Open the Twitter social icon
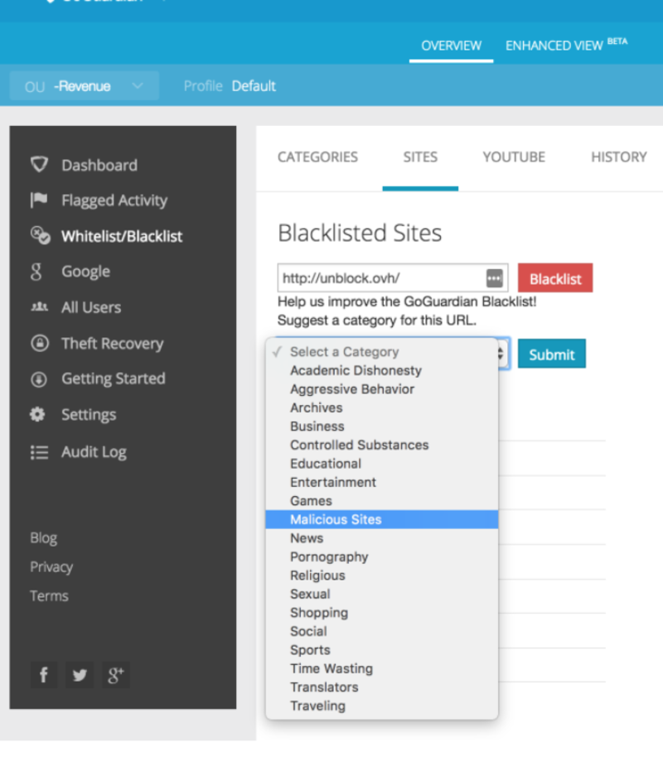The image size is (663, 757). click(x=80, y=674)
